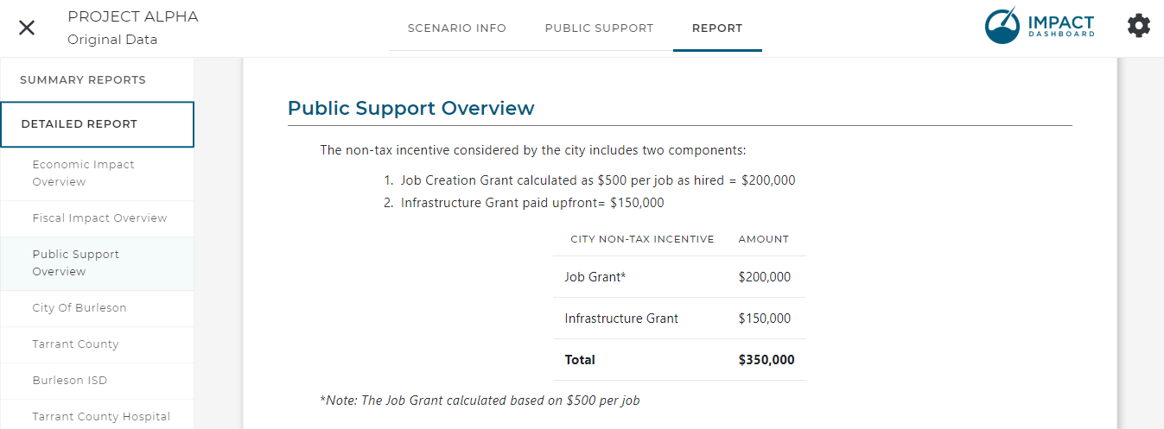Screen dimensions: 1164x429
Task: Click the $150,000 infrastructure grant value
Action: (x=637, y=203)
